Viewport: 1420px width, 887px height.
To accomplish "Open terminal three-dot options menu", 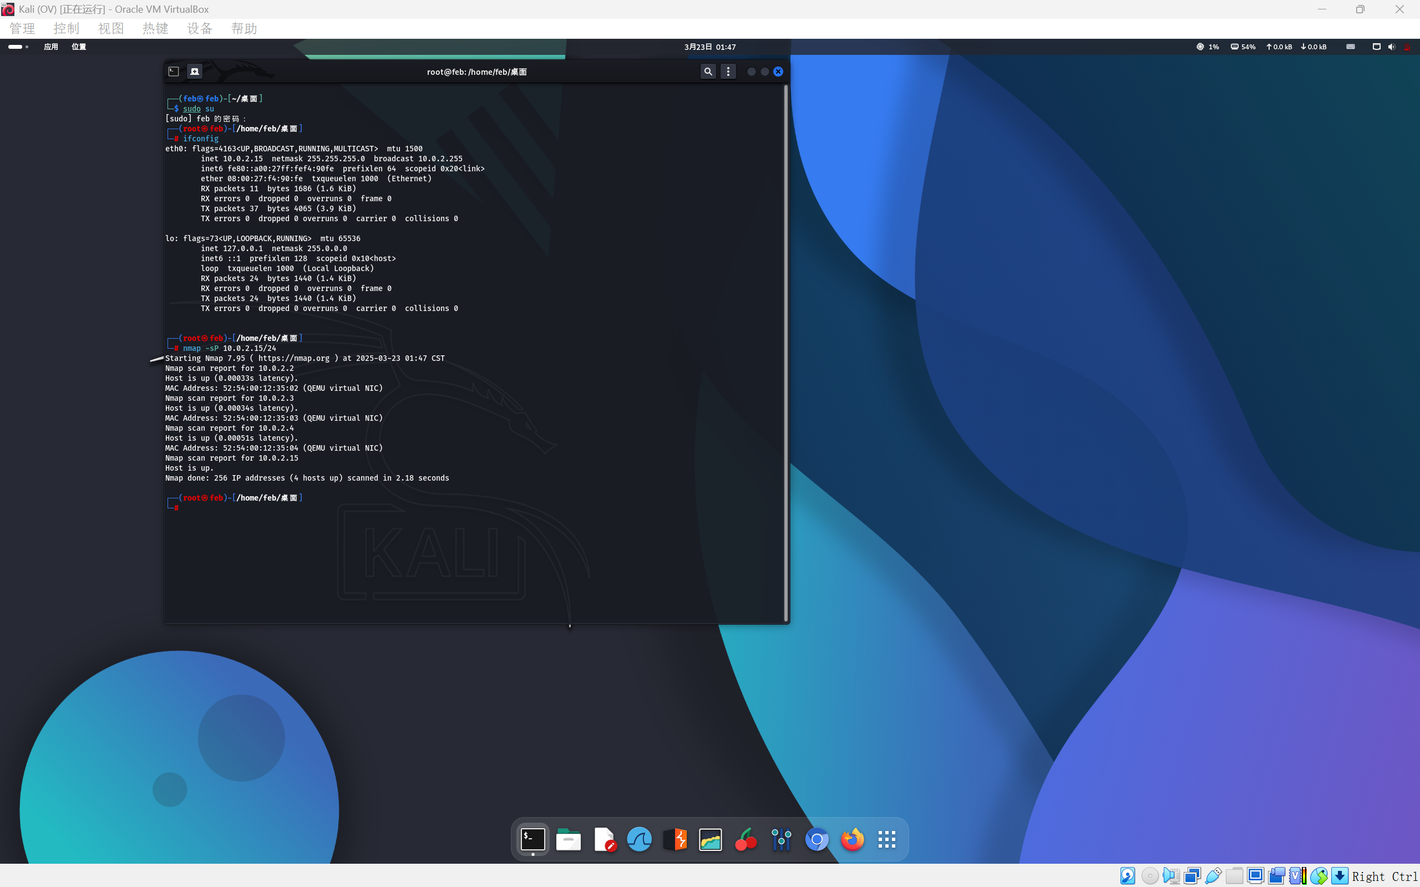I will tap(728, 72).
